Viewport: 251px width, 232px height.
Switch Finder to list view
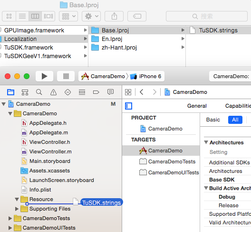pos(22,16)
